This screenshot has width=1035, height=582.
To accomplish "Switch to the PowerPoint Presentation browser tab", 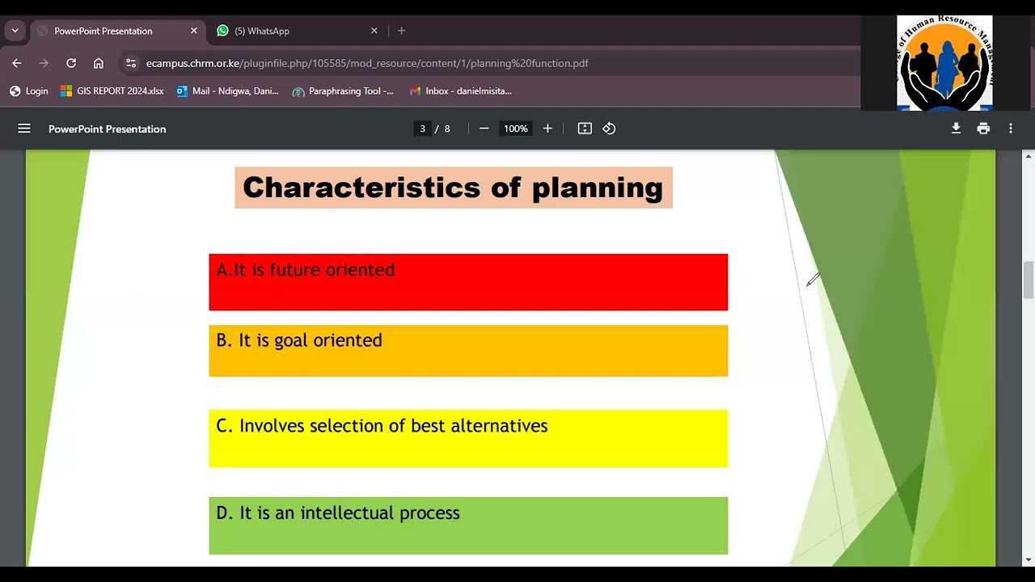I will pyautogui.click(x=116, y=31).
